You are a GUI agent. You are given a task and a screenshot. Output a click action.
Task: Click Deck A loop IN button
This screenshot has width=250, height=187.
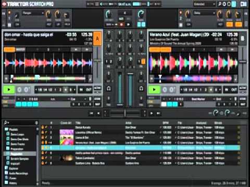pos(81,90)
